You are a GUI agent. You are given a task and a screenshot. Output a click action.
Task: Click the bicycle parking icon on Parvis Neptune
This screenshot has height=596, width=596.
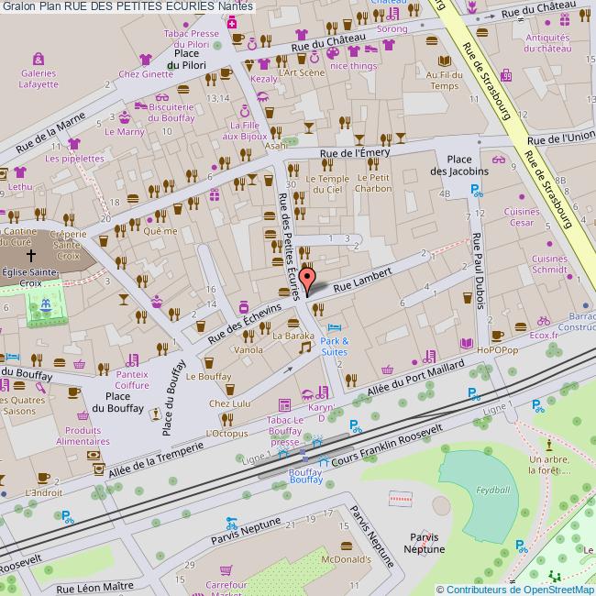pyautogui.click(x=231, y=525)
